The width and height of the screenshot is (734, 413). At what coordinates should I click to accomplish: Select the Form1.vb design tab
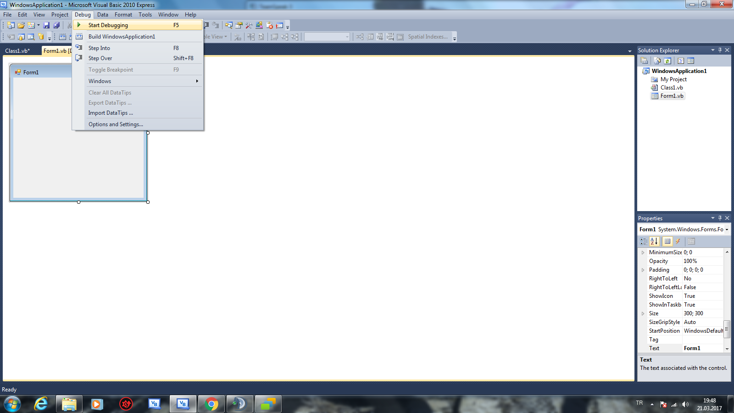57,51
